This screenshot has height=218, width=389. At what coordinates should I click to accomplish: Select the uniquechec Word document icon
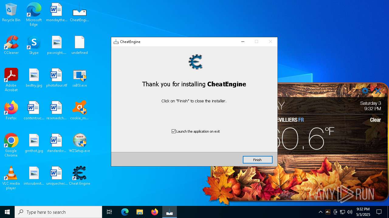click(x=57, y=176)
